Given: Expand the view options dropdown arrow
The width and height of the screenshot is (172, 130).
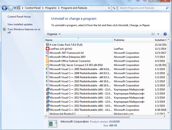Looking at the screenshot, I should [x=158, y=34].
